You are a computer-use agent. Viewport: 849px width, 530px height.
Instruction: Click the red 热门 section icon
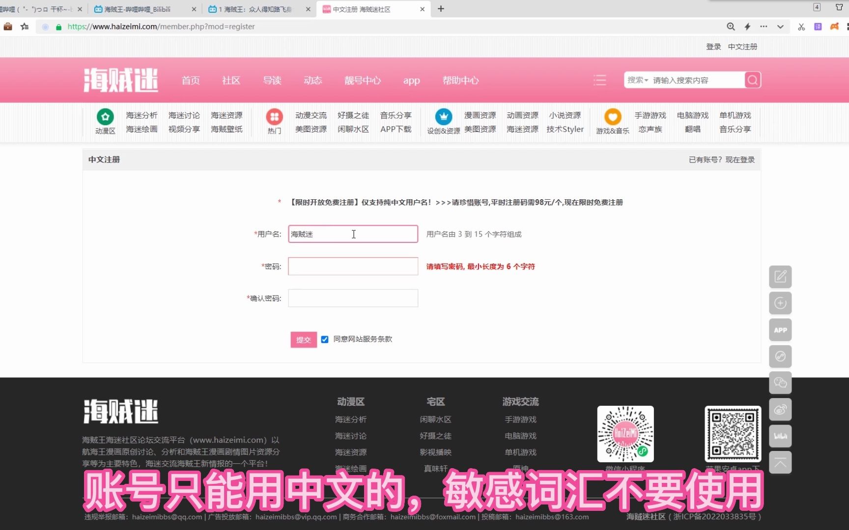pyautogui.click(x=274, y=117)
